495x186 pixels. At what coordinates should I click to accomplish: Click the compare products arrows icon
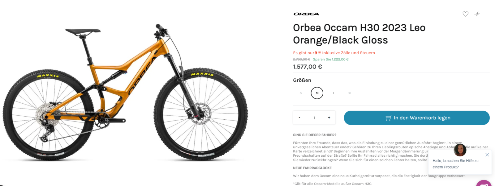[x=477, y=14]
